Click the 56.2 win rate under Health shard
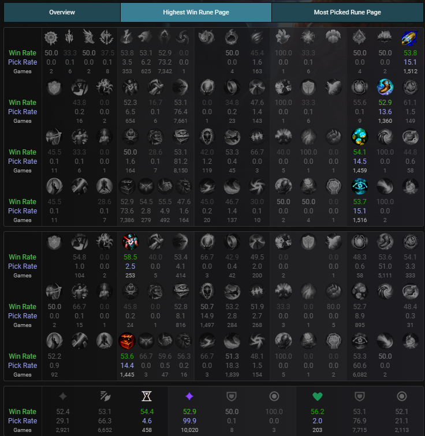The image size is (425, 436). [x=317, y=412]
